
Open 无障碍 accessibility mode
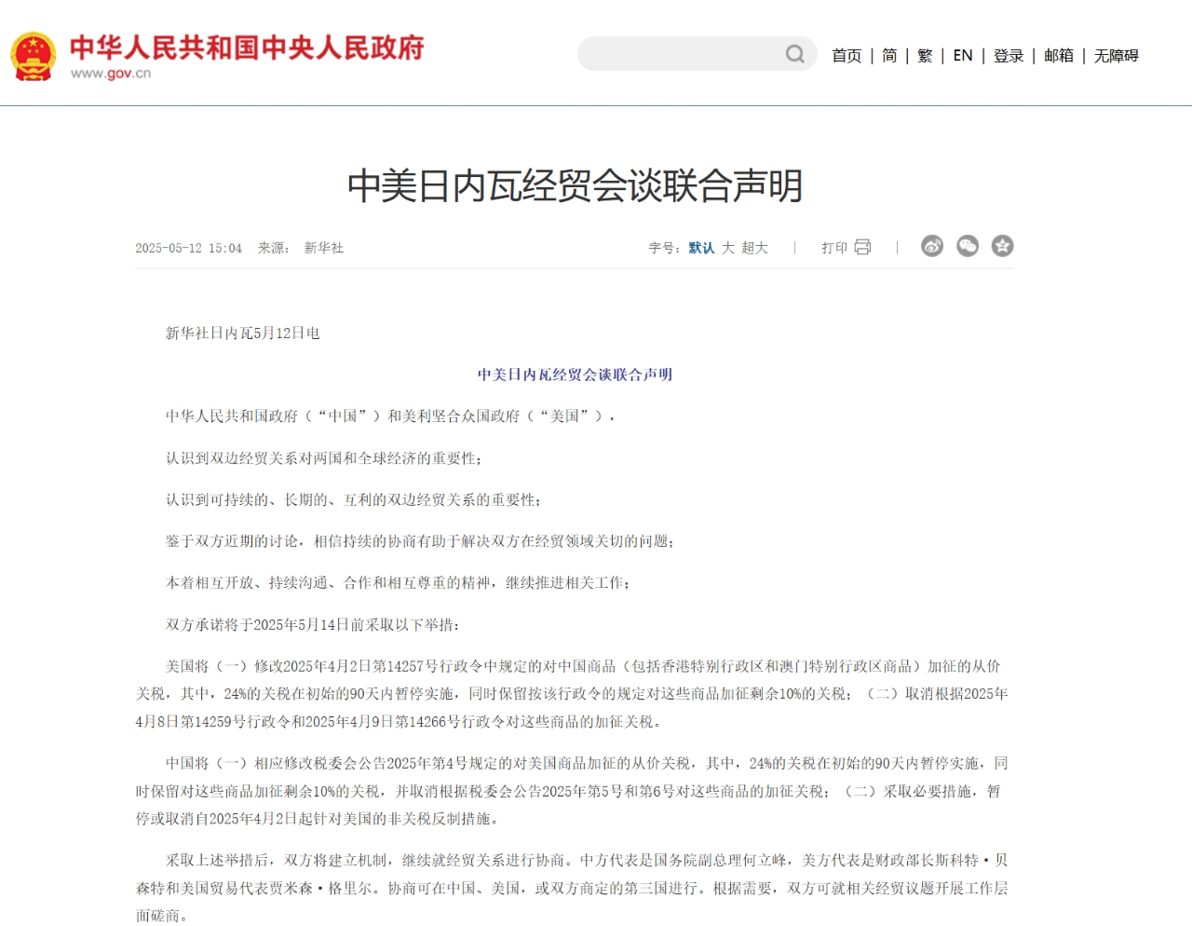pyautogui.click(x=1117, y=56)
